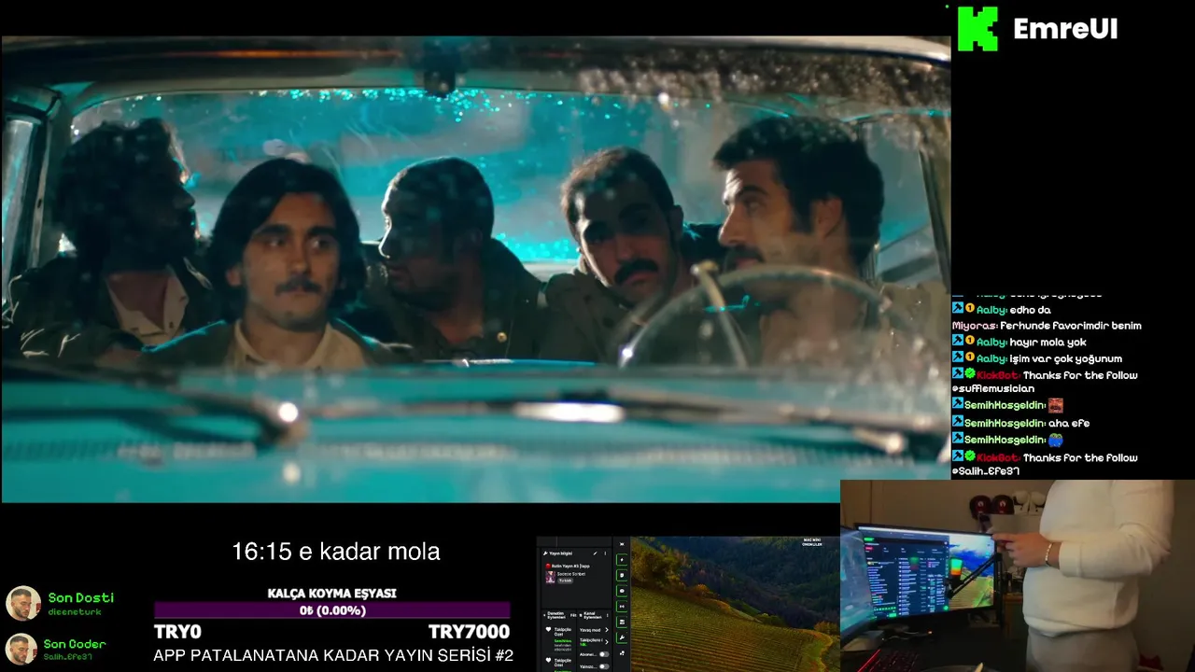Viewport: 1195px width, 672px height.
Task: Click the 'TRY0' goal start text
Action: tap(177, 633)
